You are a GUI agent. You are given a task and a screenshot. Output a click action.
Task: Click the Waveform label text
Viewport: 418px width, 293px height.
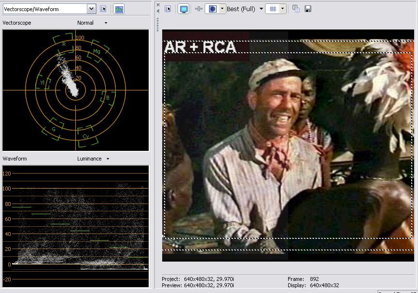[x=14, y=159]
